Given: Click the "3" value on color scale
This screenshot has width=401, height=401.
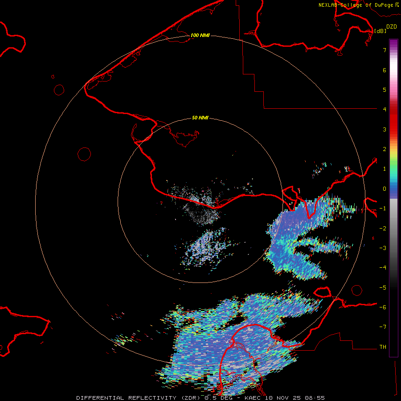Looking at the screenshot, I should point(385,129).
